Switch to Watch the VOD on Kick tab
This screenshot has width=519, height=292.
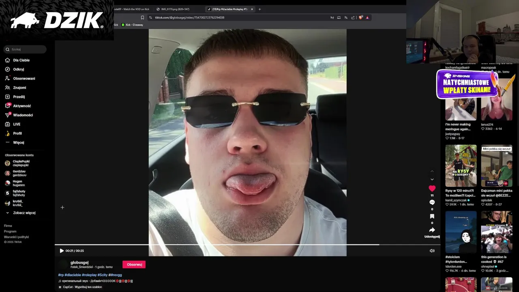pos(131,9)
